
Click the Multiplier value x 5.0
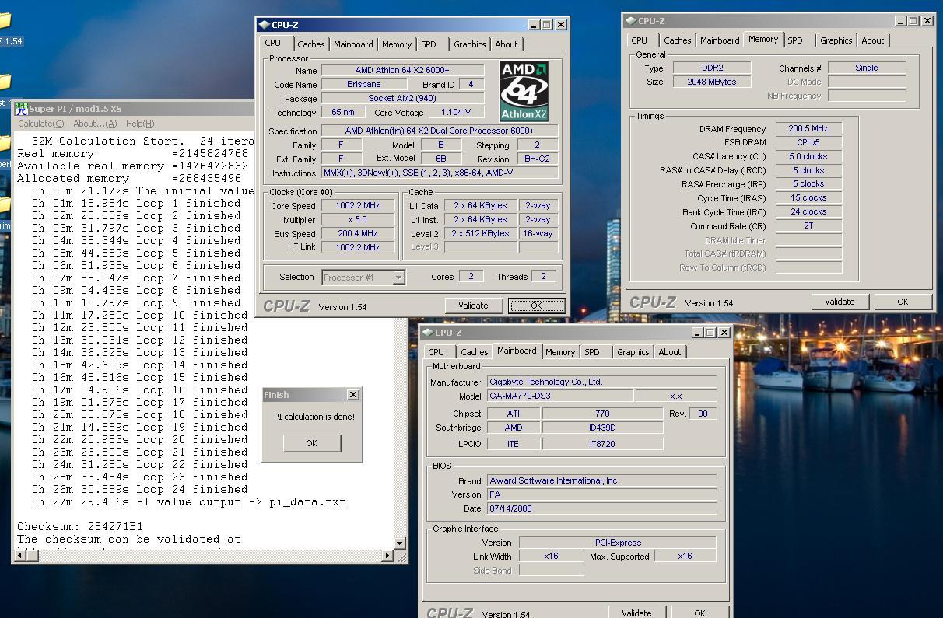[x=359, y=219]
